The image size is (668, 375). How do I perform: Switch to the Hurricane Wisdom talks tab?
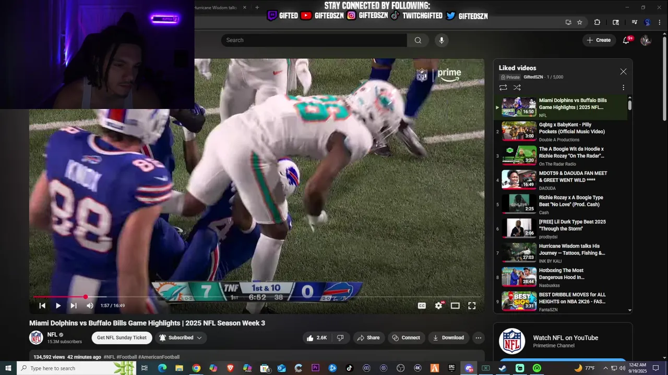[x=216, y=8]
